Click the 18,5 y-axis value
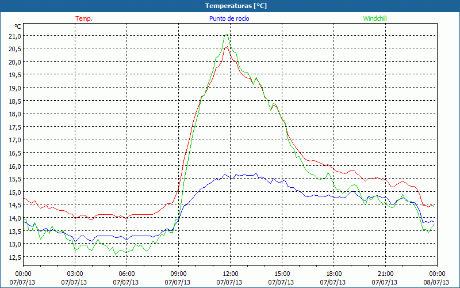460x288 pixels. [x=15, y=101]
